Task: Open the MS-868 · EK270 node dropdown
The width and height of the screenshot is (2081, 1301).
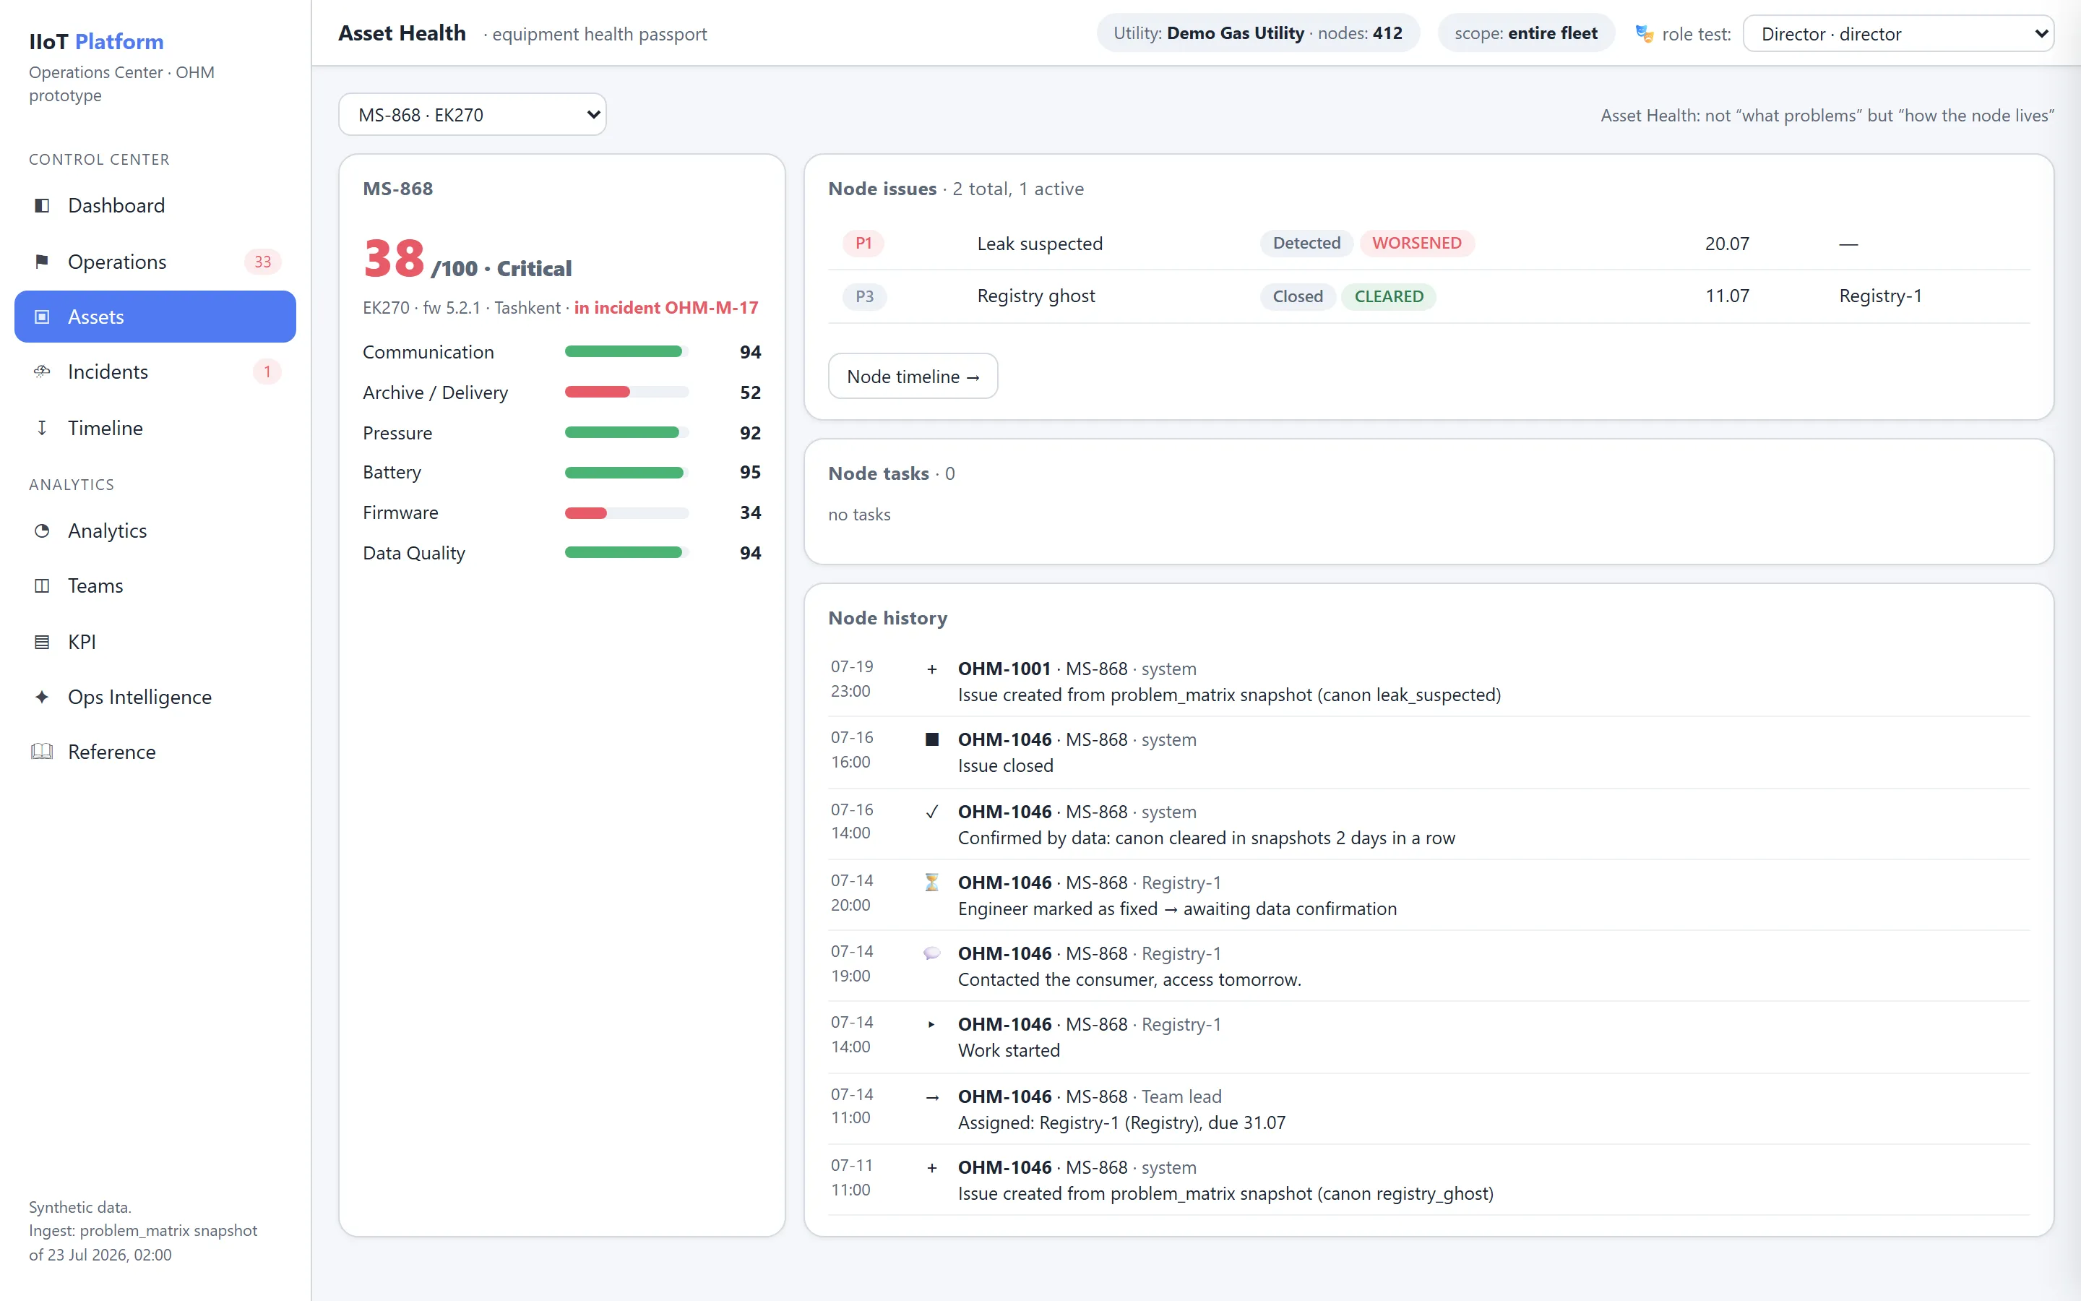Action: pos(472,114)
